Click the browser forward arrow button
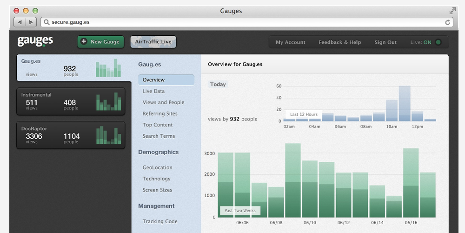This screenshot has width=465, height=233. click(x=31, y=22)
